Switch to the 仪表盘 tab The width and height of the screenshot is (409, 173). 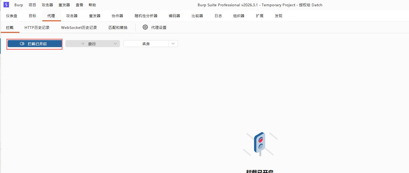coord(12,16)
